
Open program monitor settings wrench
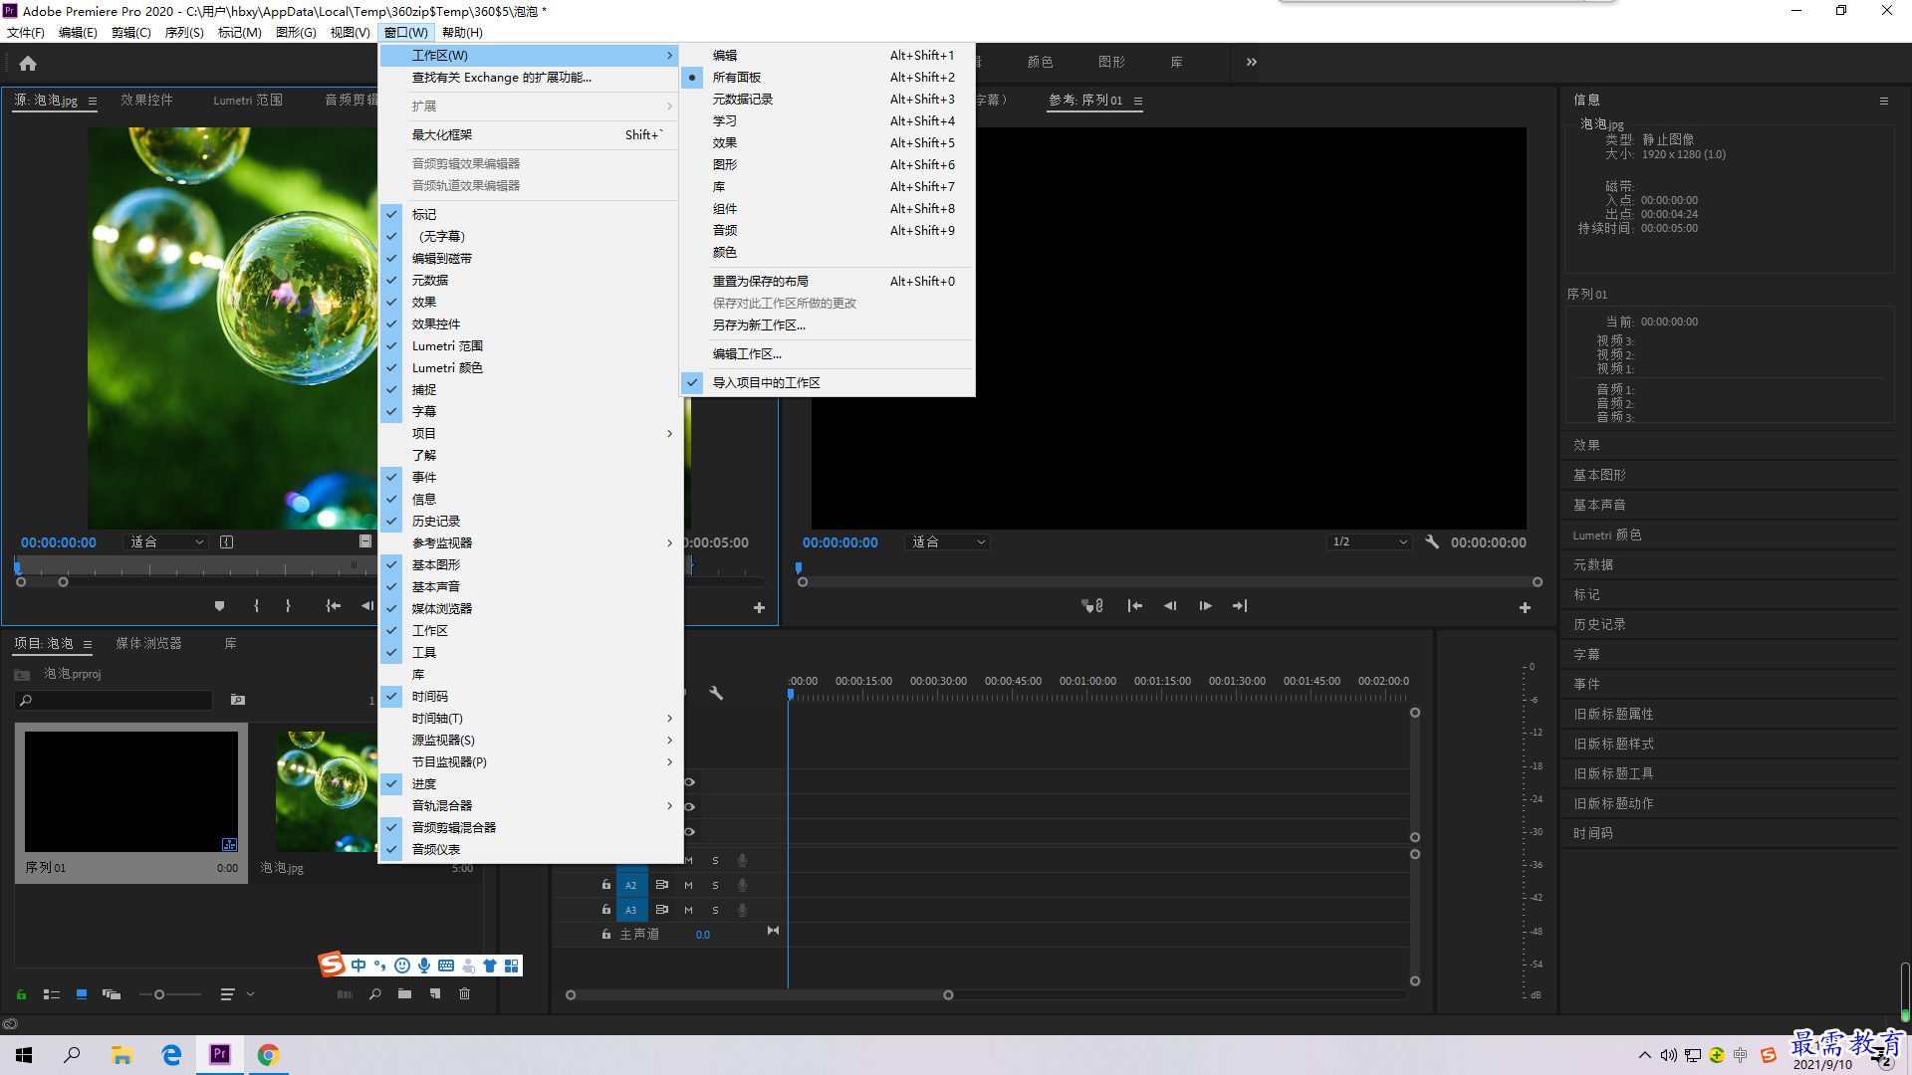pyautogui.click(x=1432, y=542)
